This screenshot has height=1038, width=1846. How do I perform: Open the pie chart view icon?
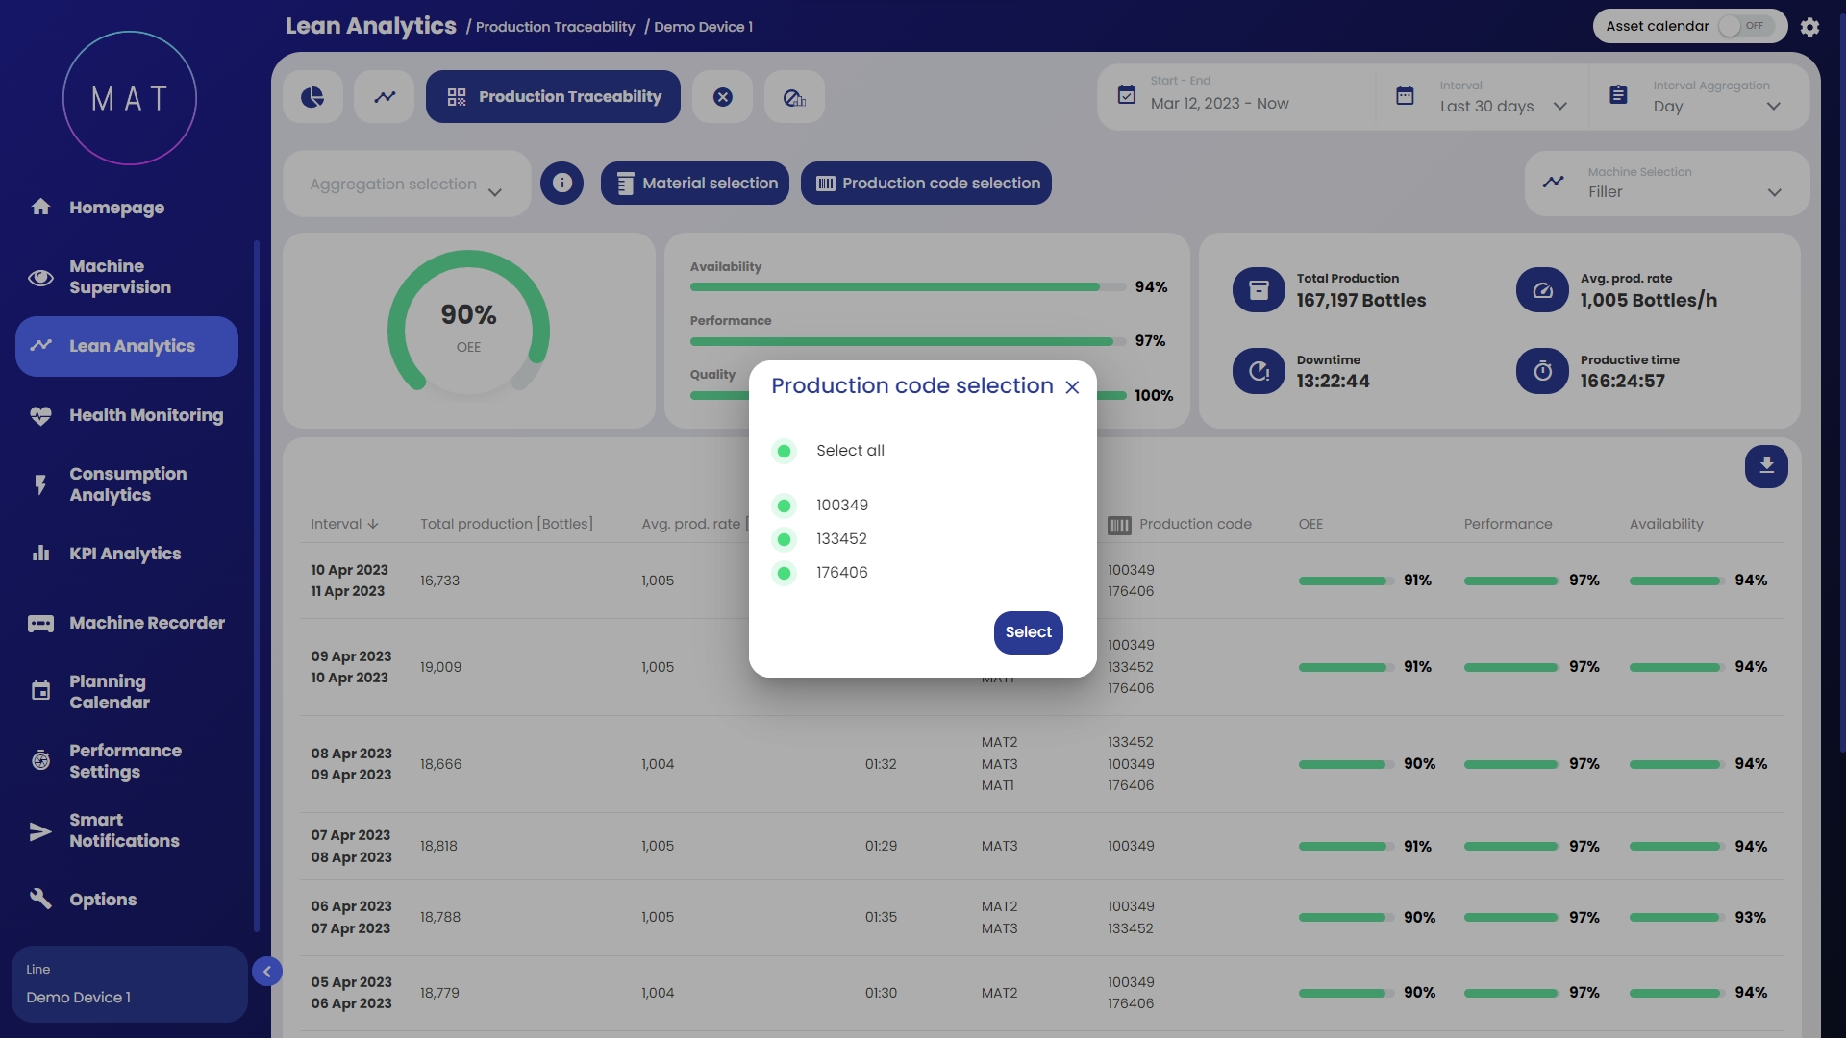pos(312,97)
